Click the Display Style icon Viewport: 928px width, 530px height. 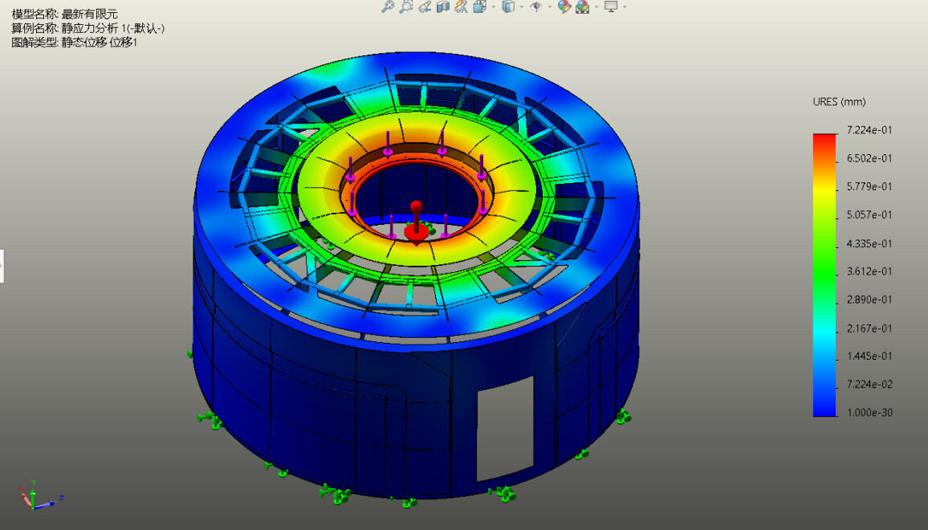[x=507, y=6]
